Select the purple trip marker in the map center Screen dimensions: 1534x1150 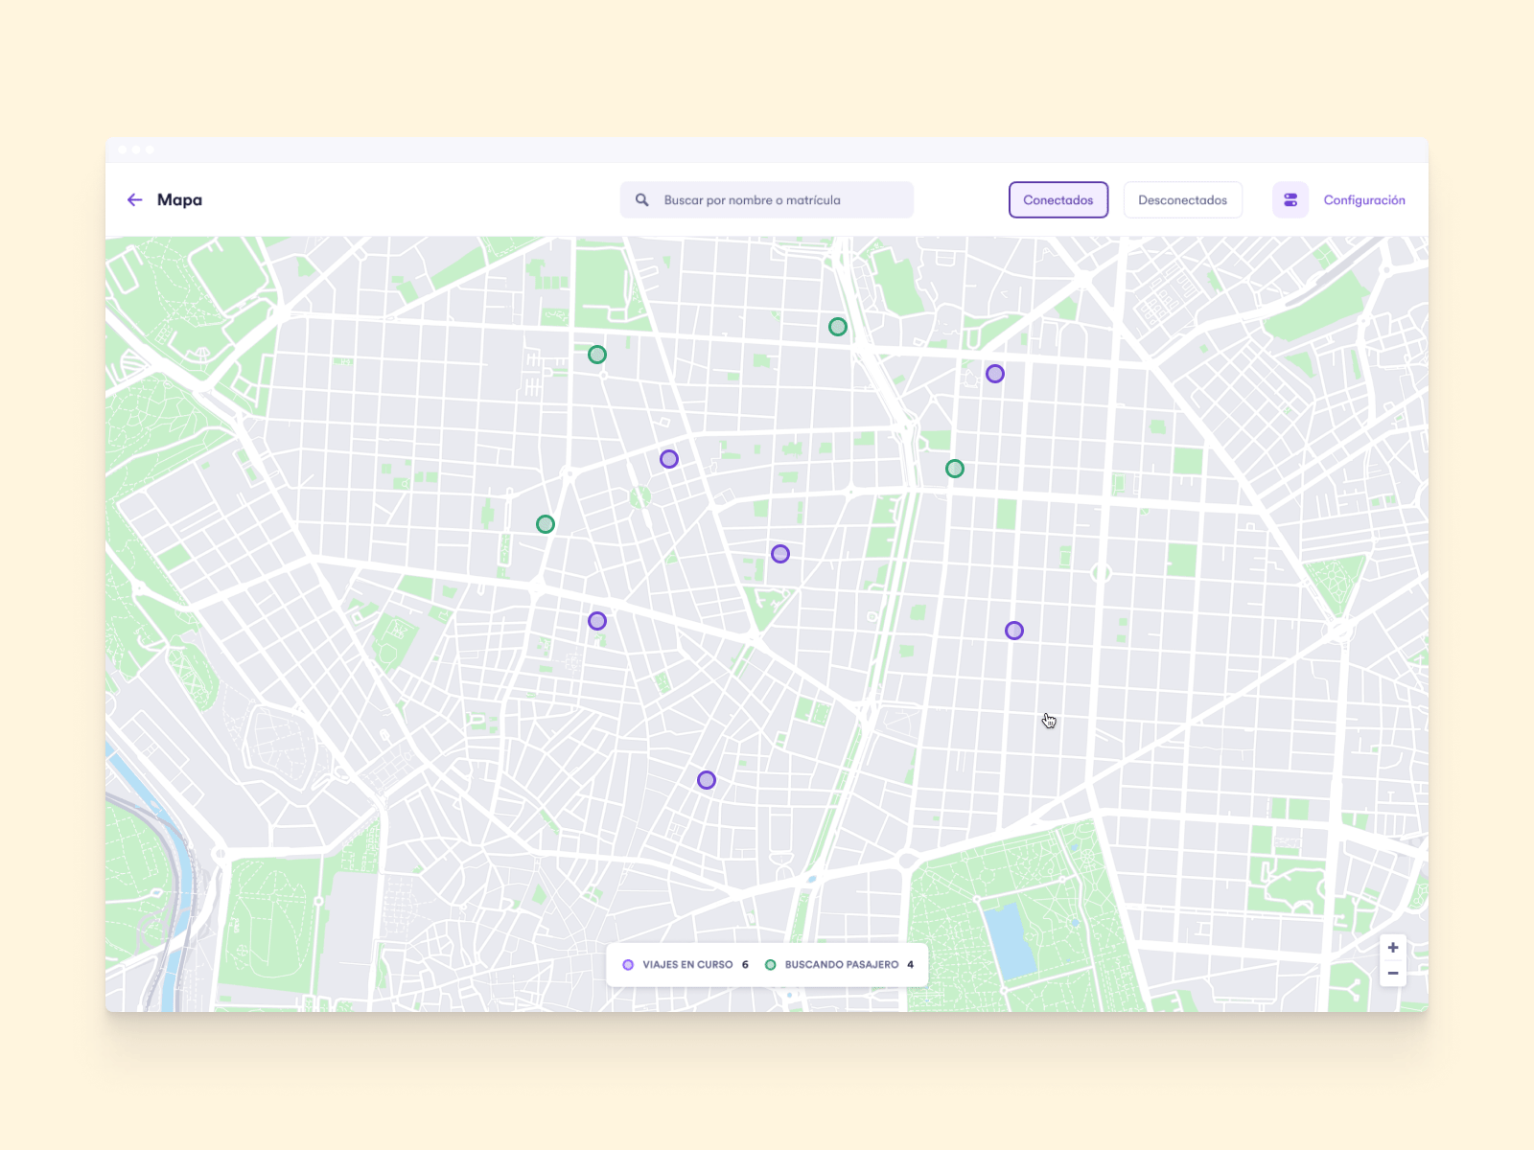pyautogui.click(x=779, y=552)
